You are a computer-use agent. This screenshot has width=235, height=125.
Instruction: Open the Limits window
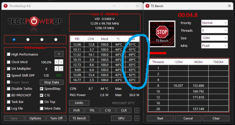(x=79, y=103)
